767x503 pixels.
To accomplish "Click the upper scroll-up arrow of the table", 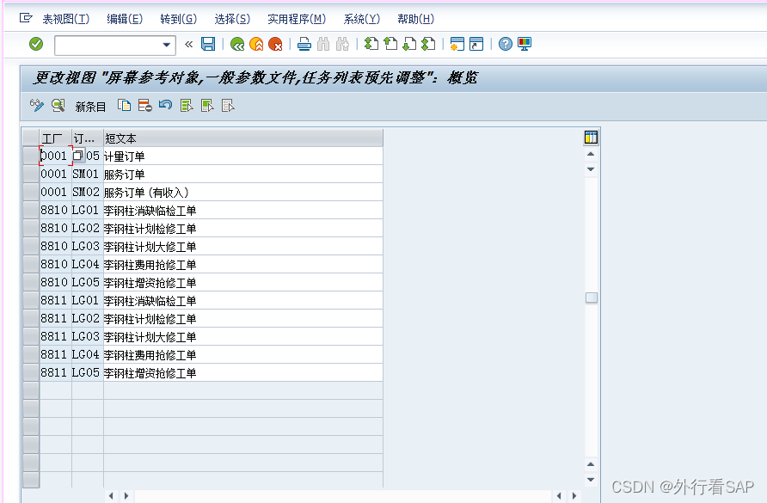I will pyautogui.click(x=591, y=154).
